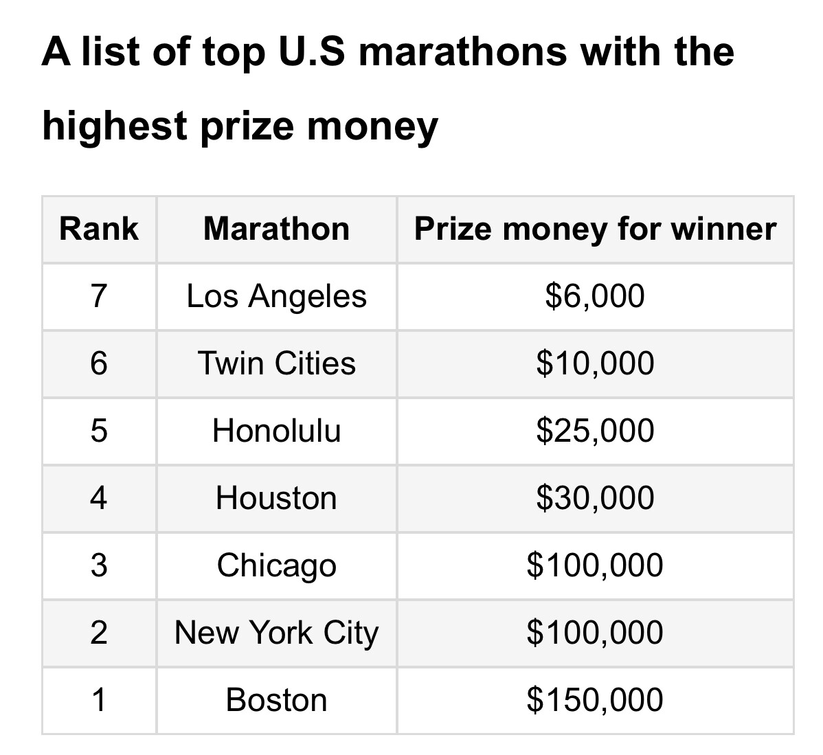823x755 pixels.
Task: Select the rank 7 cell
Action: coord(99,296)
